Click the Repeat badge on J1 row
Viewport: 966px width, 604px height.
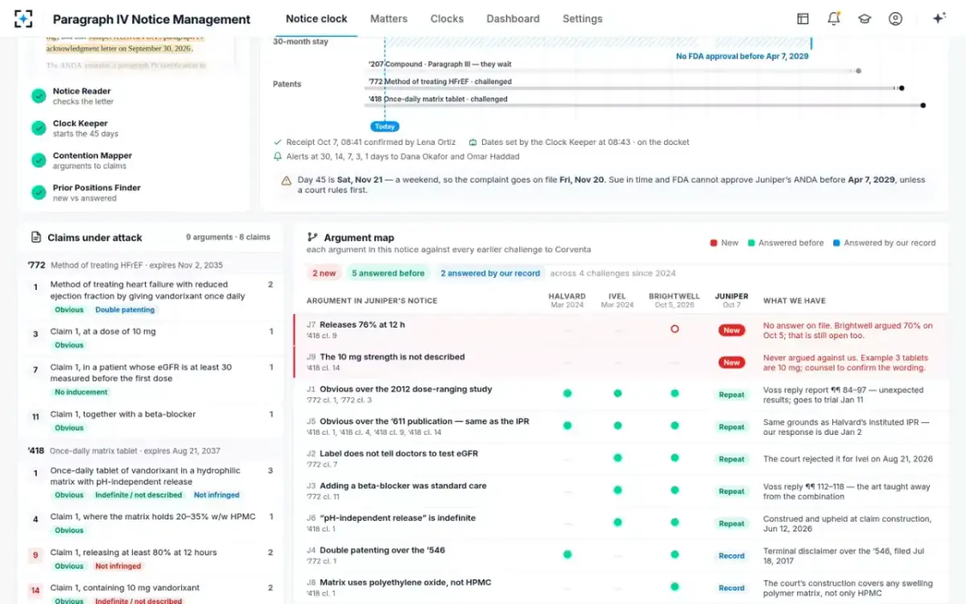[732, 395]
